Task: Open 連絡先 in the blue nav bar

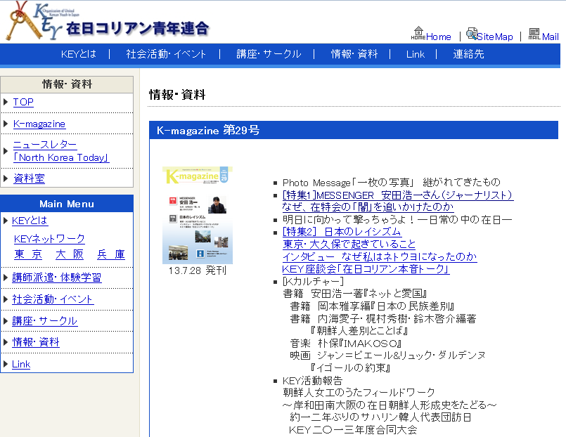Action: tap(468, 54)
